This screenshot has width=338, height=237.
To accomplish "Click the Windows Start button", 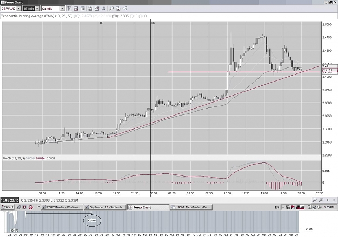I will (8, 207).
